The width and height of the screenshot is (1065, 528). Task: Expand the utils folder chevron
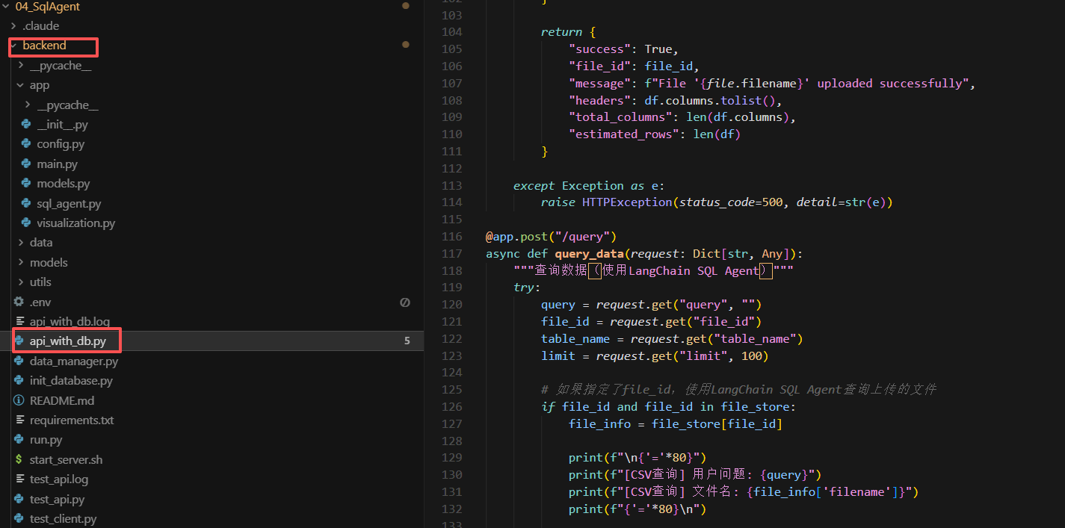21,282
